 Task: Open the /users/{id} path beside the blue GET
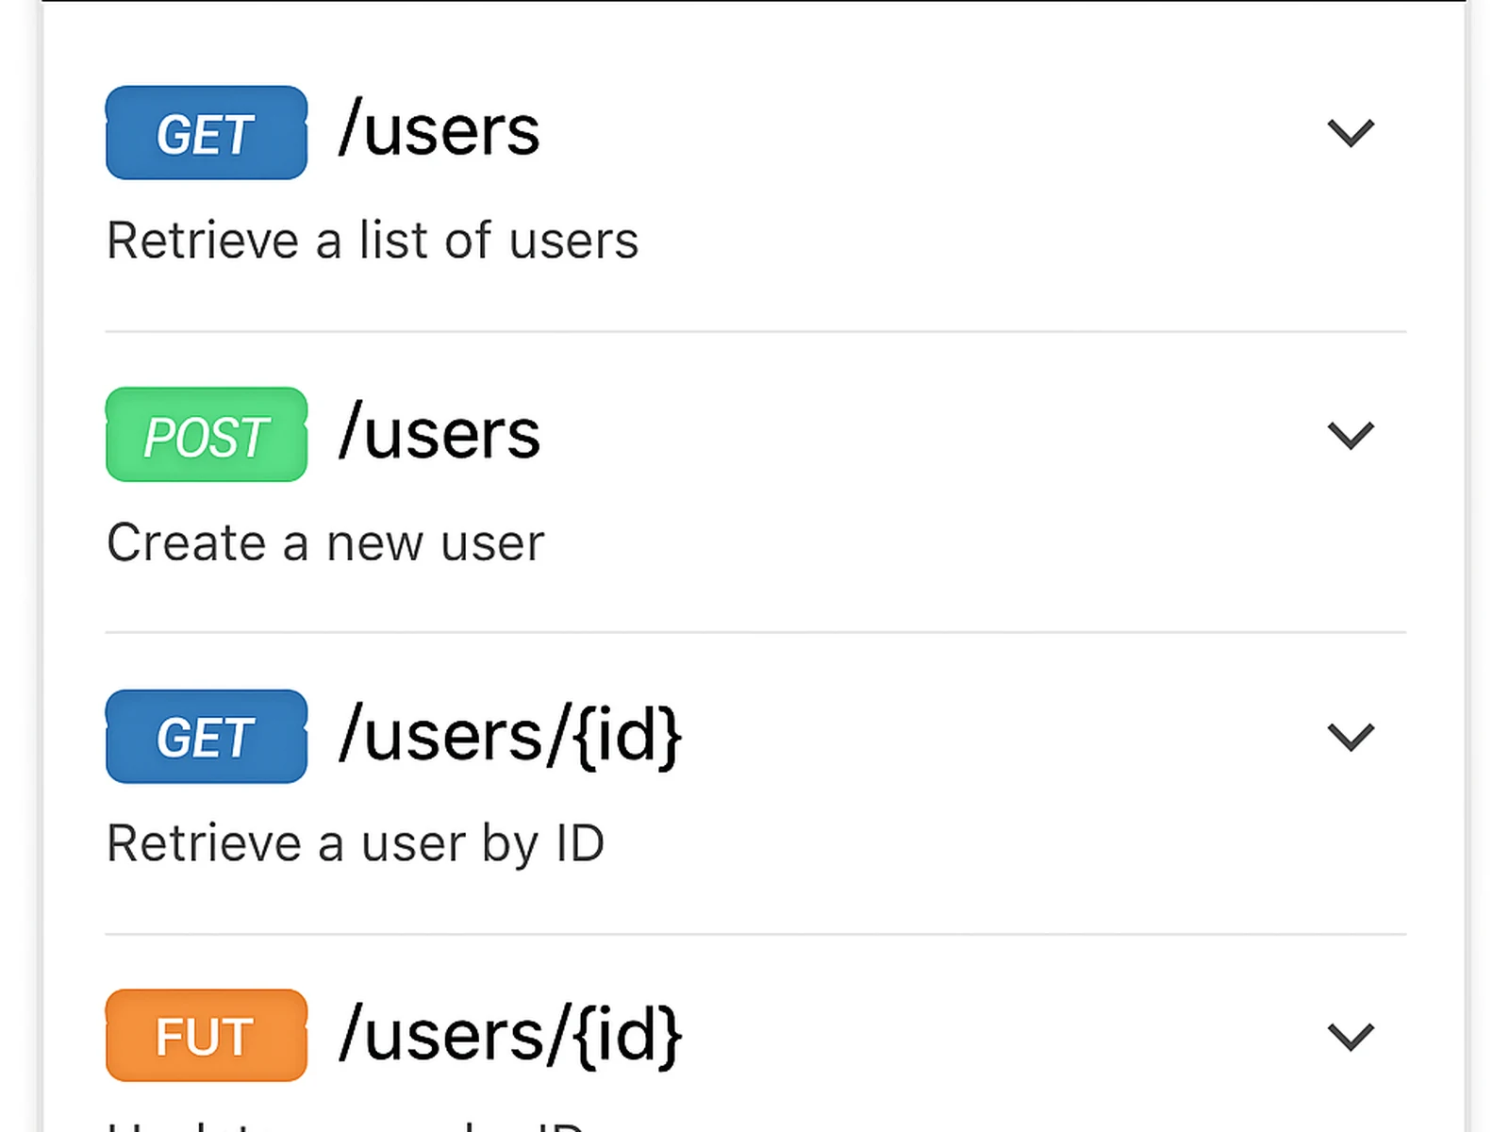[510, 736]
